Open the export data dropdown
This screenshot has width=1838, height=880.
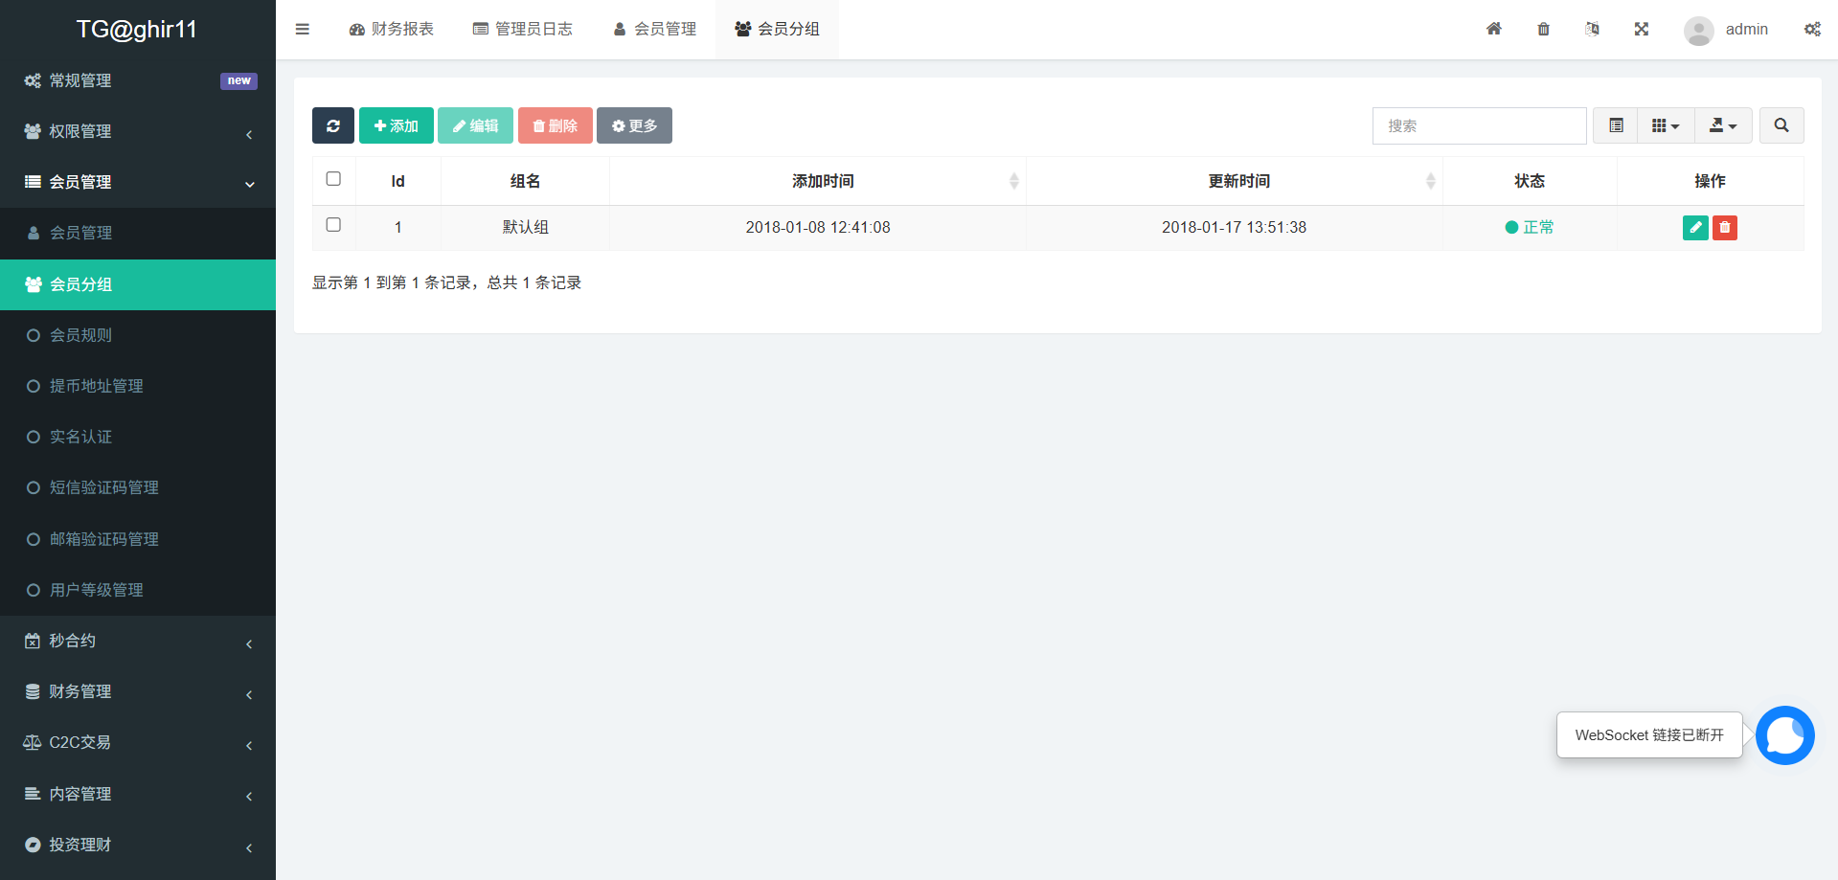click(1723, 125)
